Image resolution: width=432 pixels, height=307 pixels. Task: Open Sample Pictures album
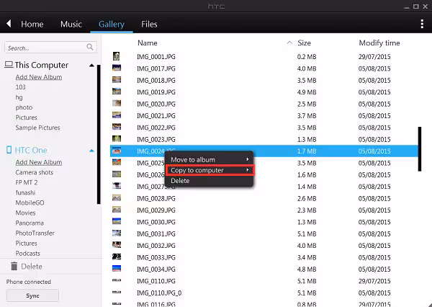click(x=37, y=128)
